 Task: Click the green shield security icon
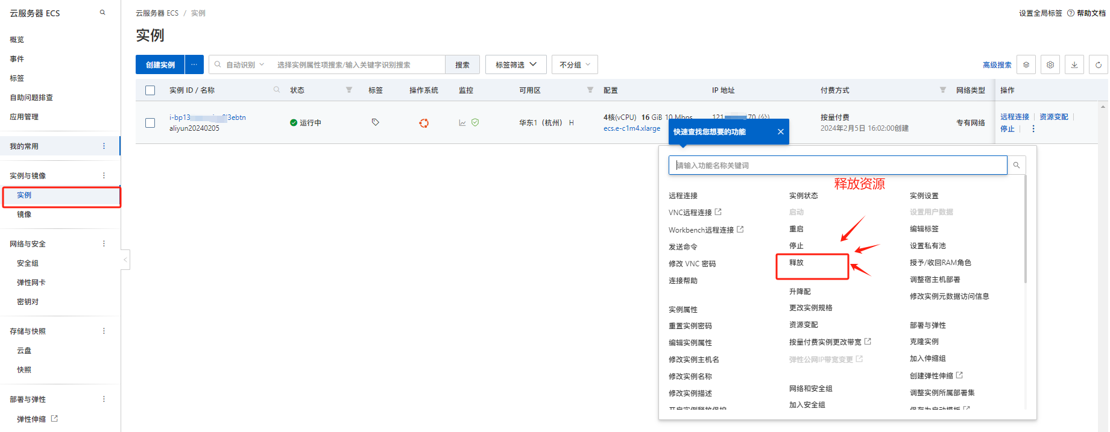point(475,122)
